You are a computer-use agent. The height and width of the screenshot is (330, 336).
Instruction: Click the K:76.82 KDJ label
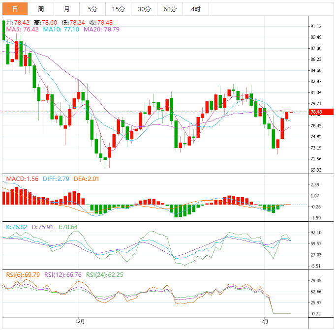coord(16,227)
